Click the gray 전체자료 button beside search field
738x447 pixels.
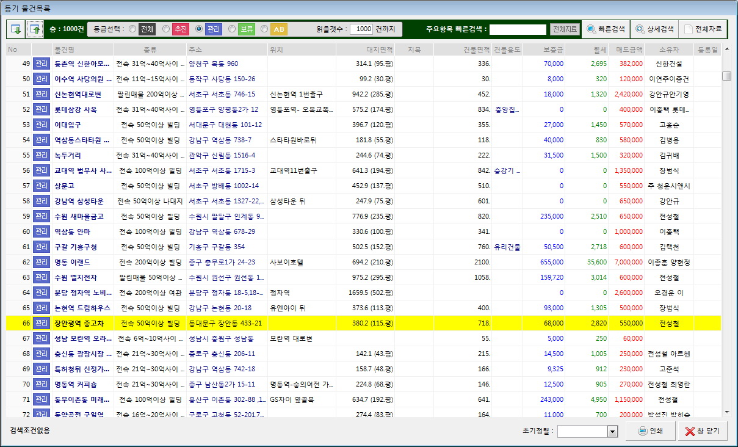pyautogui.click(x=565, y=29)
